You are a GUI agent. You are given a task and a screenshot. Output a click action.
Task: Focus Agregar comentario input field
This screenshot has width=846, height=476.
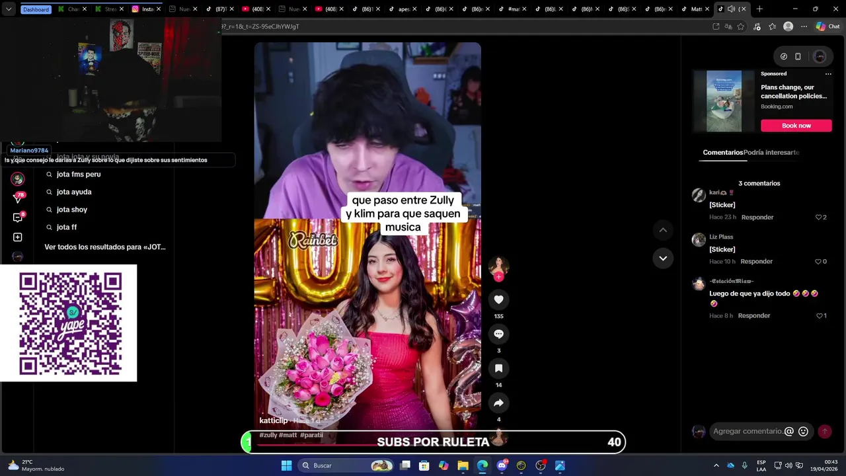coord(748,432)
